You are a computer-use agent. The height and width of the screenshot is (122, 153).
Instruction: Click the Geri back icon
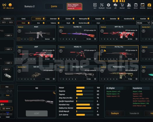pos(95,5)
